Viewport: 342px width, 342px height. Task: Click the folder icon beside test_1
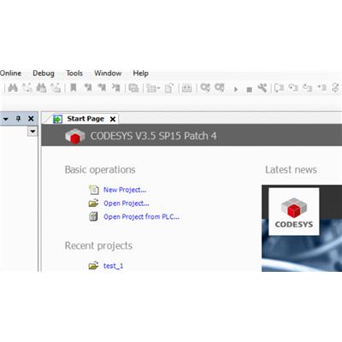93,266
